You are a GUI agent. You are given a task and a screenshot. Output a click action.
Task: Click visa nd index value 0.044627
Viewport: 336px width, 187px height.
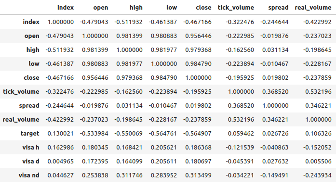[60, 175]
